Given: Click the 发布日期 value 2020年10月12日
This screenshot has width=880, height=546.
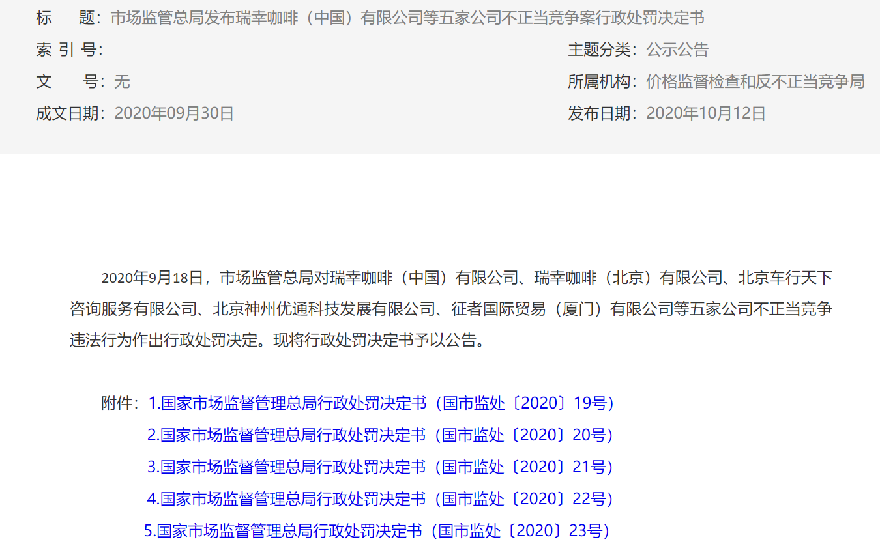Looking at the screenshot, I should click(706, 113).
